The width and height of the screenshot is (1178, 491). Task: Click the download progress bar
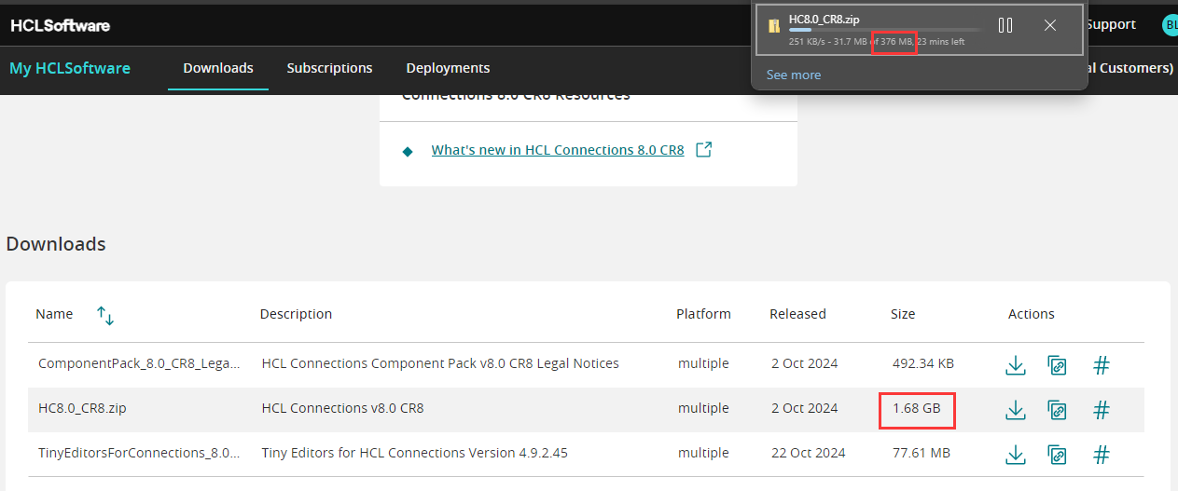tap(886, 31)
